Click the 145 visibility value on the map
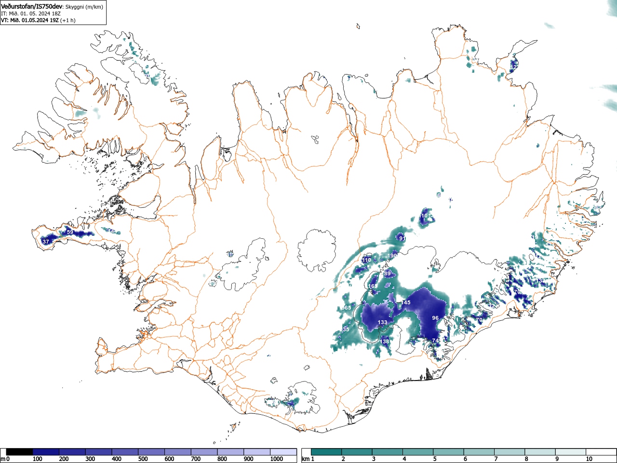The height and width of the screenshot is (463, 617). (406, 302)
